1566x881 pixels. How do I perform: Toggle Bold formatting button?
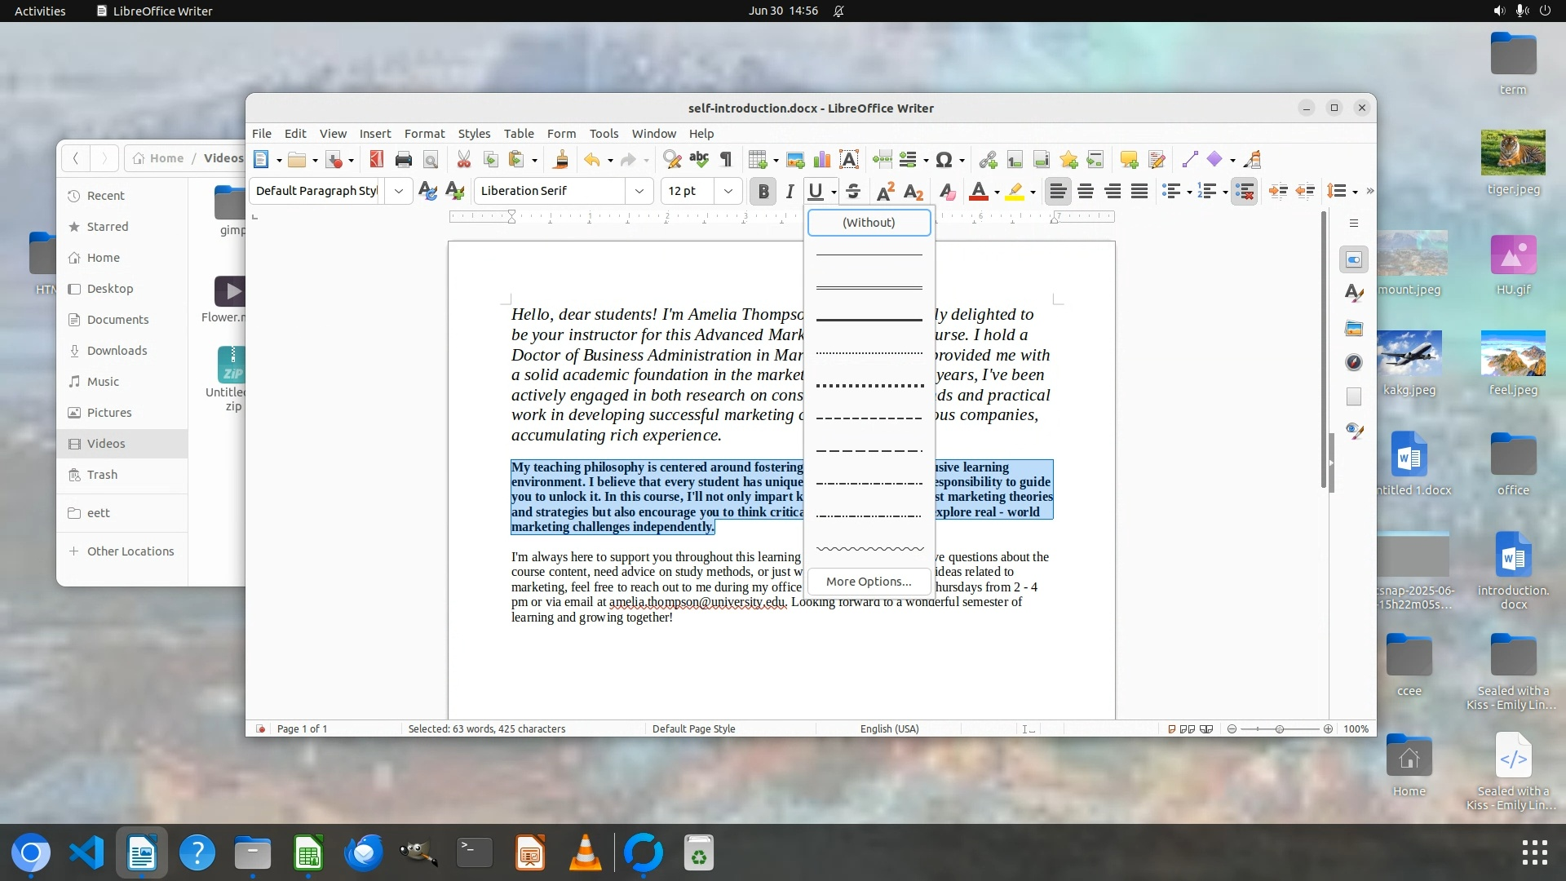tap(763, 191)
